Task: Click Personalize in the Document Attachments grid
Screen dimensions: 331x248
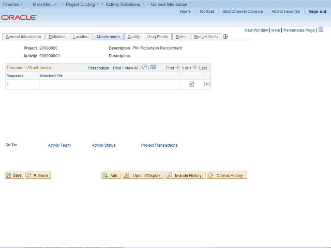Action: pos(98,68)
